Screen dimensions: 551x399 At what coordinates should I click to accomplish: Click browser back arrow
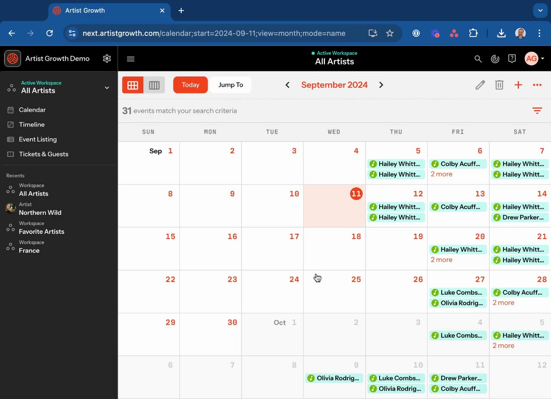coord(12,33)
